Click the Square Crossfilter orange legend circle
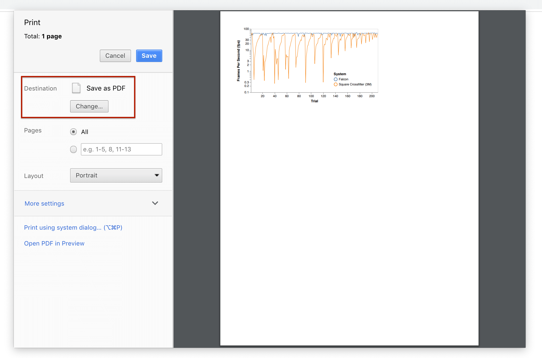The height and width of the screenshot is (358, 542). pos(335,84)
